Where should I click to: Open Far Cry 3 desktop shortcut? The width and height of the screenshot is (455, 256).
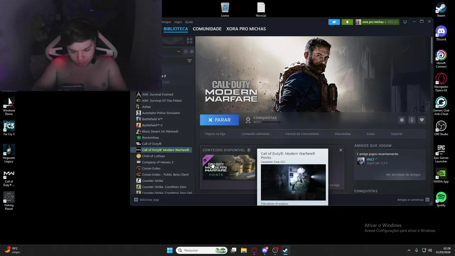pos(9,128)
